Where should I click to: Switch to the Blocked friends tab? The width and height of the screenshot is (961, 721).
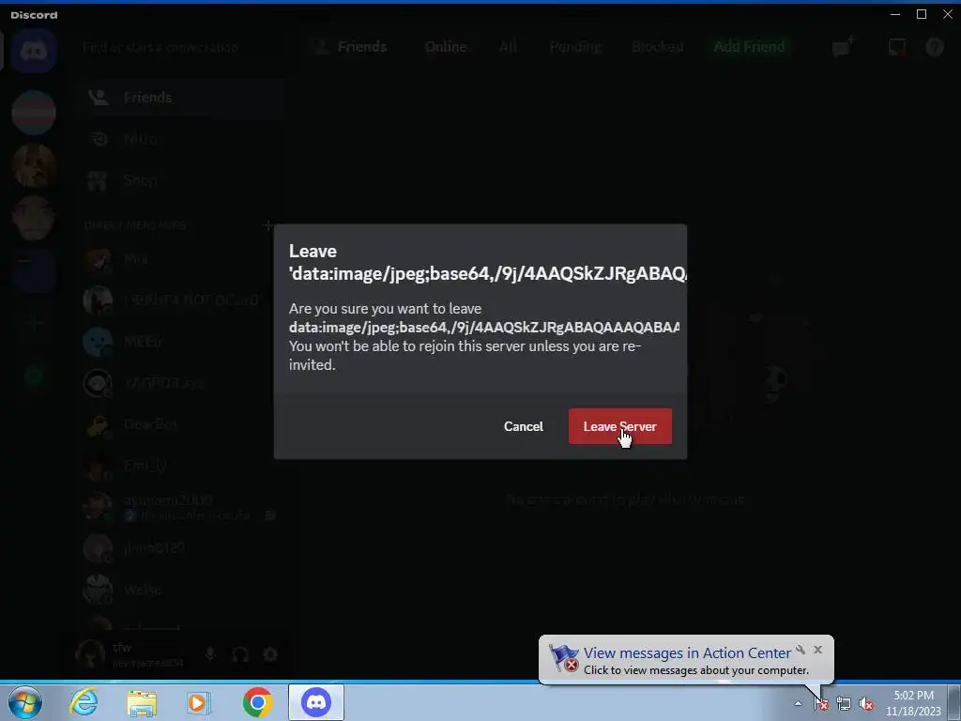(x=658, y=47)
